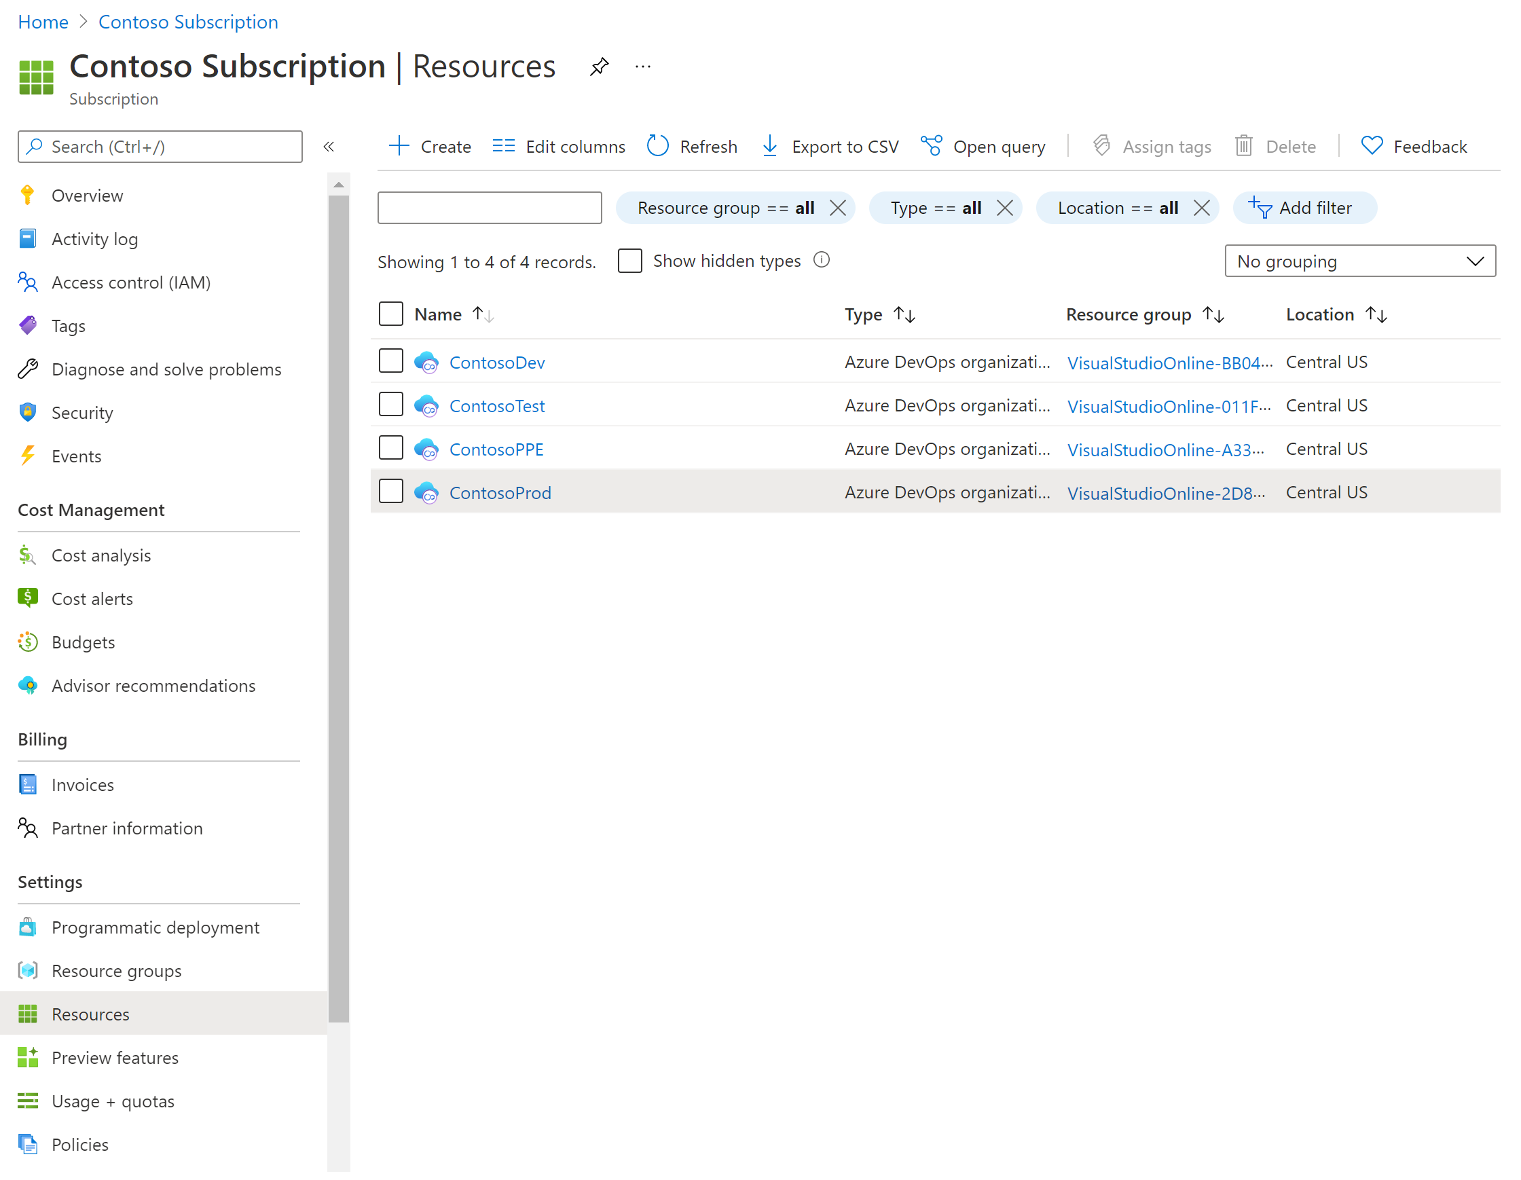Click the Tags icon in sidebar

[x=27, y=325]
